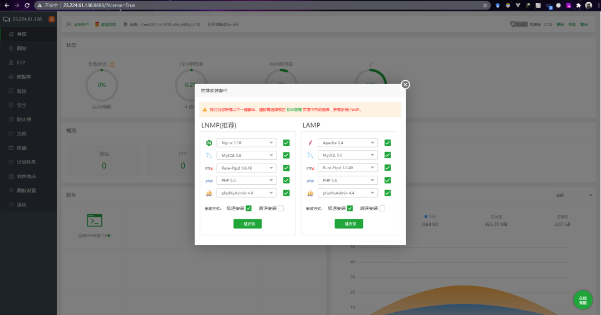Follow the 软件管理 link in the notice
The image size is (601, 315).
click(294, 110)
